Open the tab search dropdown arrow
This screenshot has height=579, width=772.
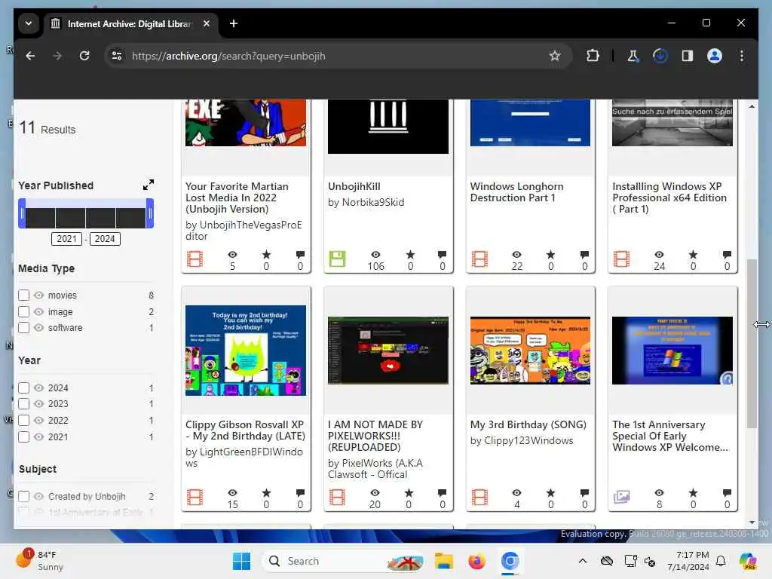tap(29, 23)
